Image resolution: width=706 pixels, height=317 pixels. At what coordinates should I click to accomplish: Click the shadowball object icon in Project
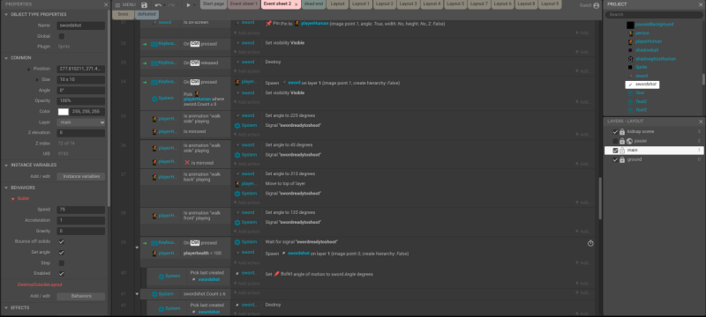point(630,50)
